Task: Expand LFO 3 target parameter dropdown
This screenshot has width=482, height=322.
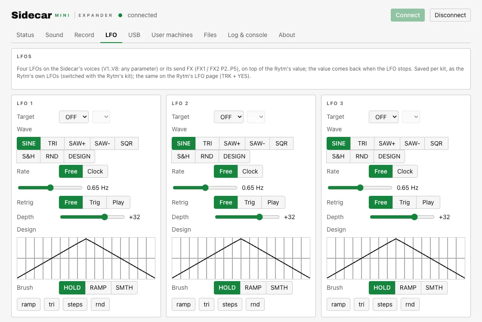Action: [411, 117]
